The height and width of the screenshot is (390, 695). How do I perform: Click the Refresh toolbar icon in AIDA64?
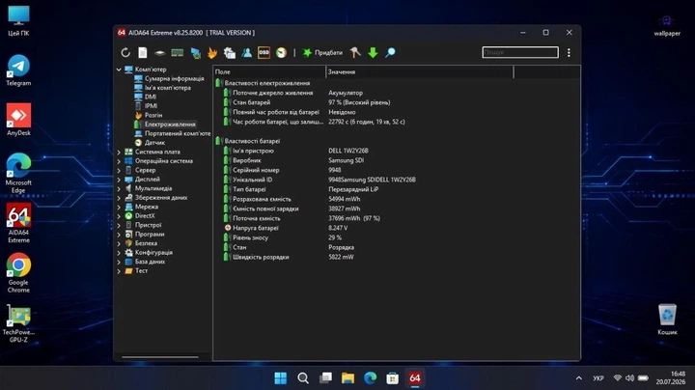coord(125,53)
